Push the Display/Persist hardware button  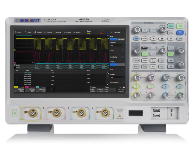point(145,66)
